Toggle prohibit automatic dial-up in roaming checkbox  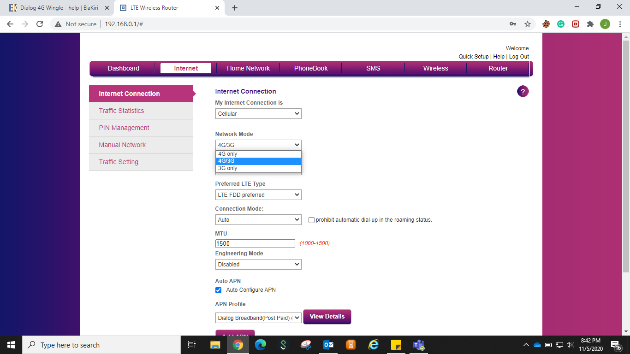[x=311, y=220]
